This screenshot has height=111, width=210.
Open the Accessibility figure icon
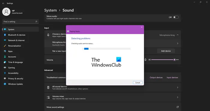point(5,73)
